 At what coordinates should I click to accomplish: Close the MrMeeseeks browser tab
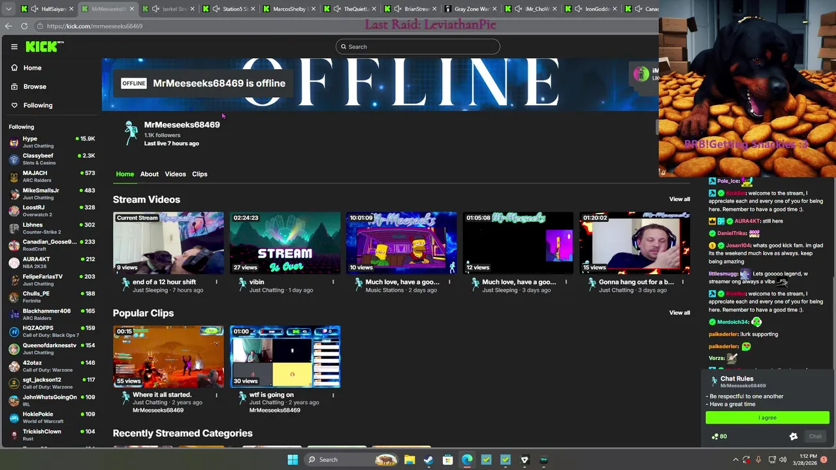[132, 9]
